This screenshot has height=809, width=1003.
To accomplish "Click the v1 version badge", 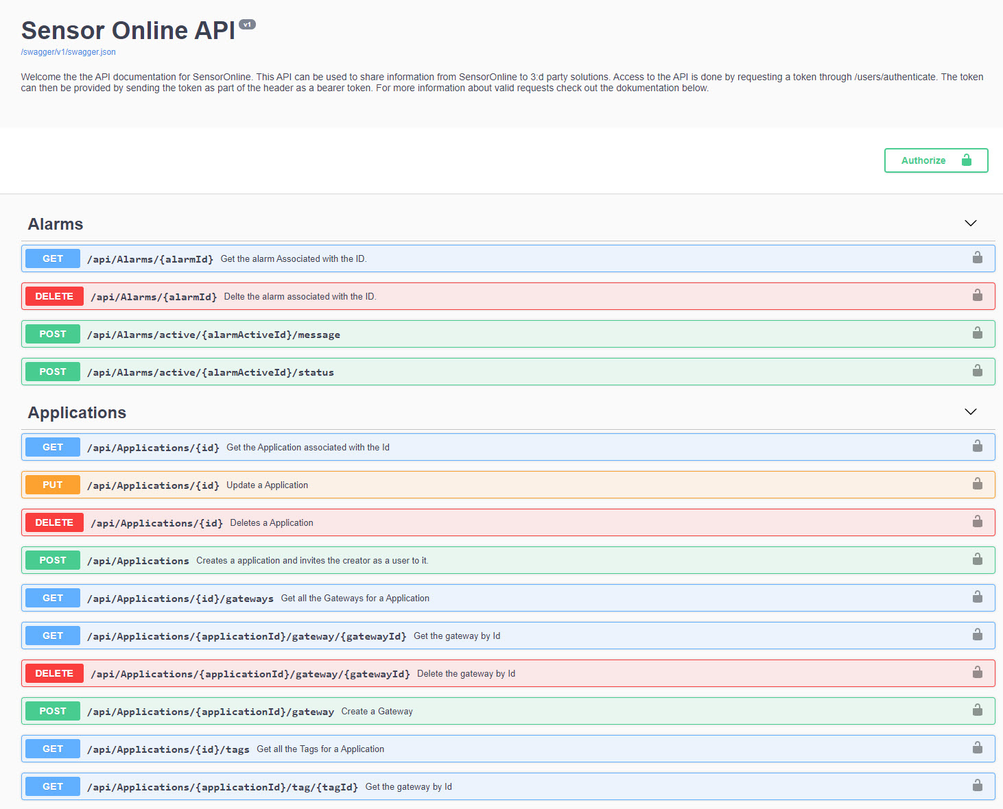I will [247, 25].
